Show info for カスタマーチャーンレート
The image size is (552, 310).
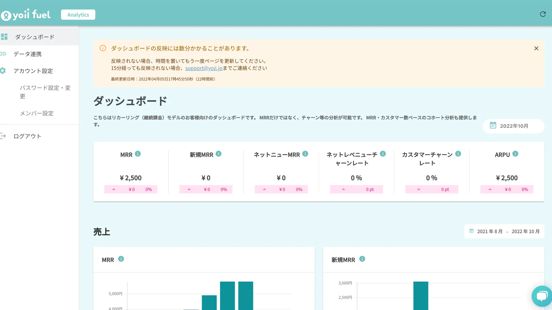[458, 154]
